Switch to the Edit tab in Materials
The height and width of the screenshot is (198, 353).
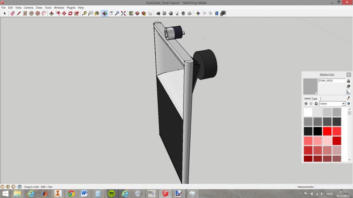(315, 99)
